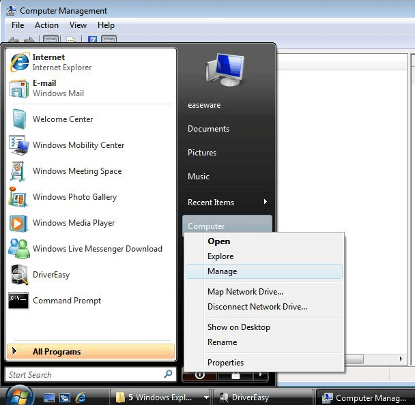Click the magnifier icon in Start Search

168,374
